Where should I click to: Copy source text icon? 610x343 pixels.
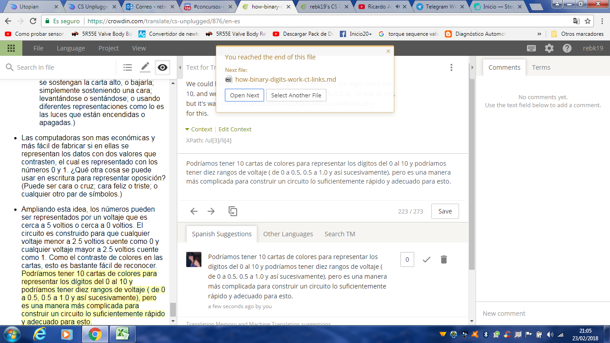tap(233, 211)
